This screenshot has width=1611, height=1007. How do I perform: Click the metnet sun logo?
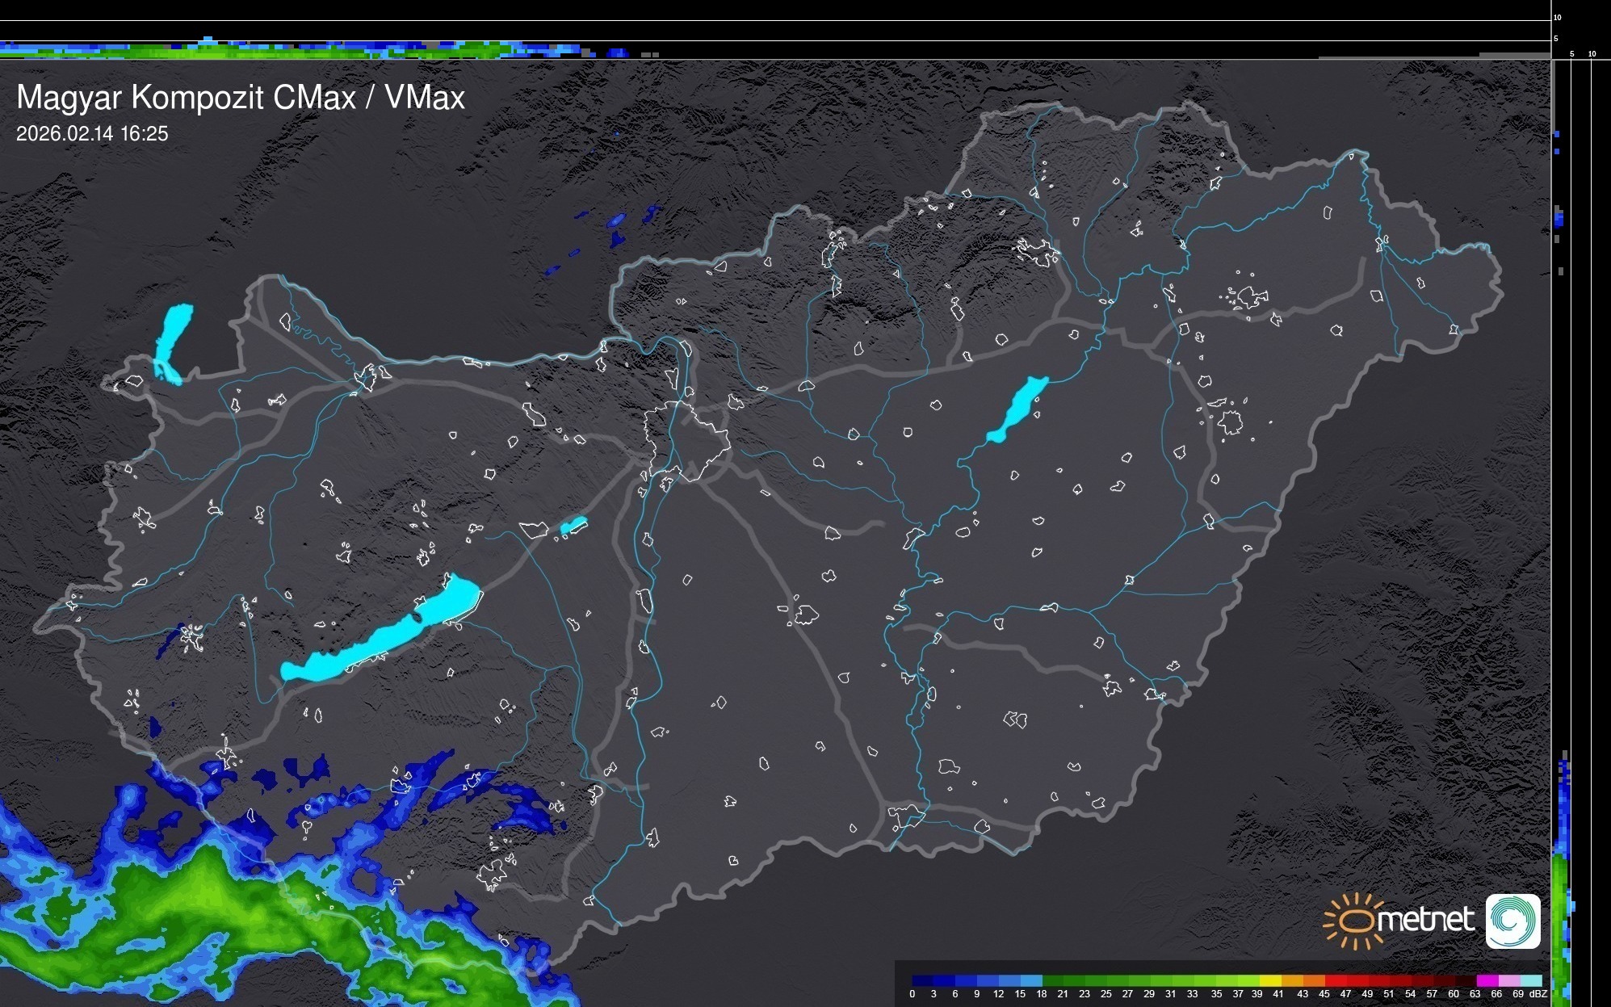click(x=1353, y=921)
